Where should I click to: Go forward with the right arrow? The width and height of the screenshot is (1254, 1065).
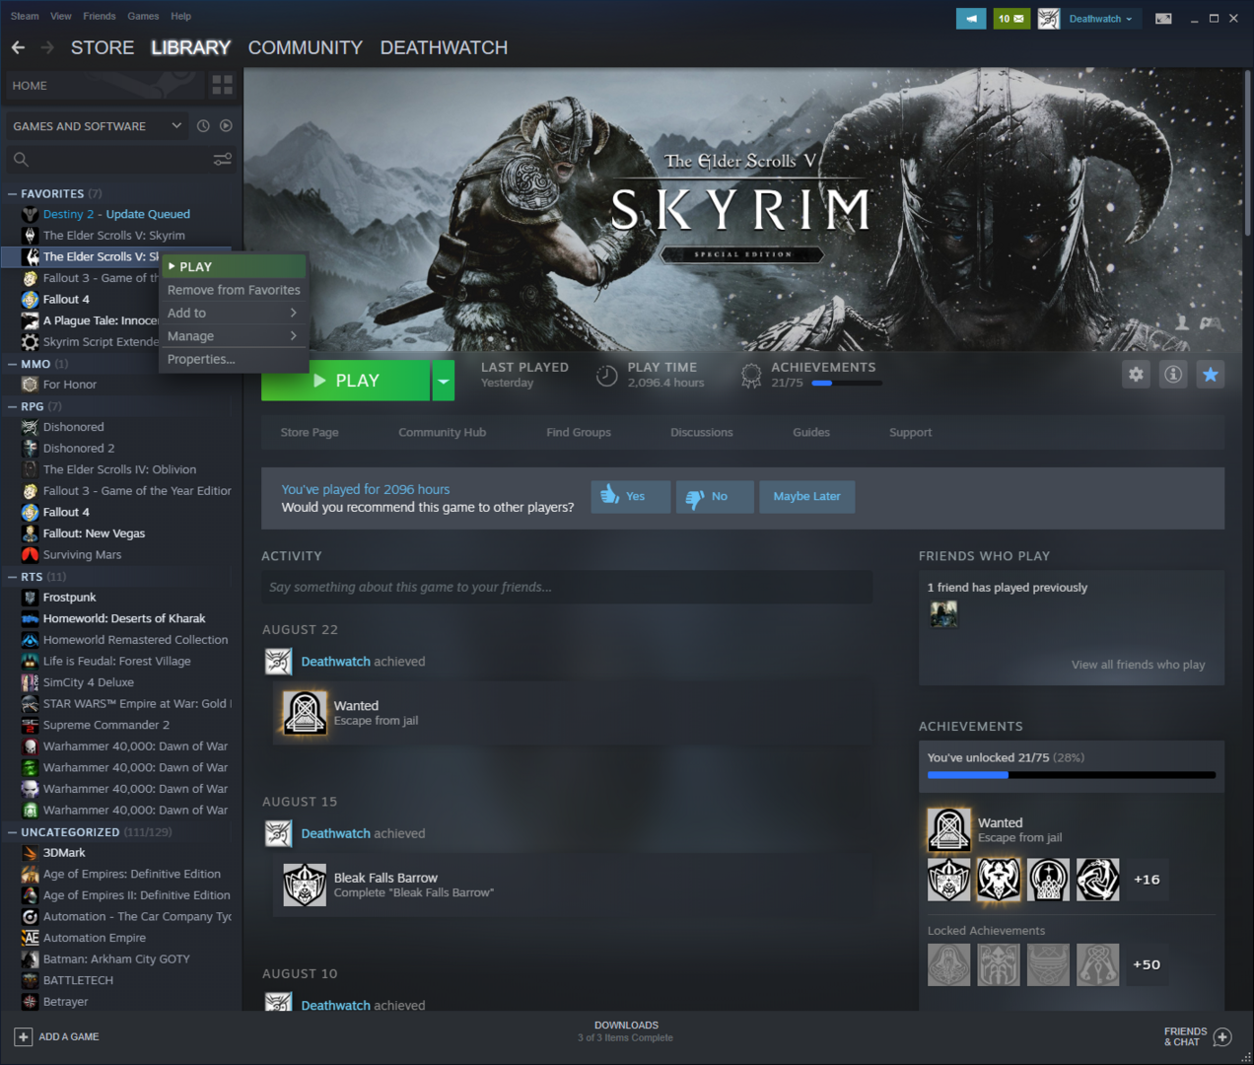[x=47, y=47]
